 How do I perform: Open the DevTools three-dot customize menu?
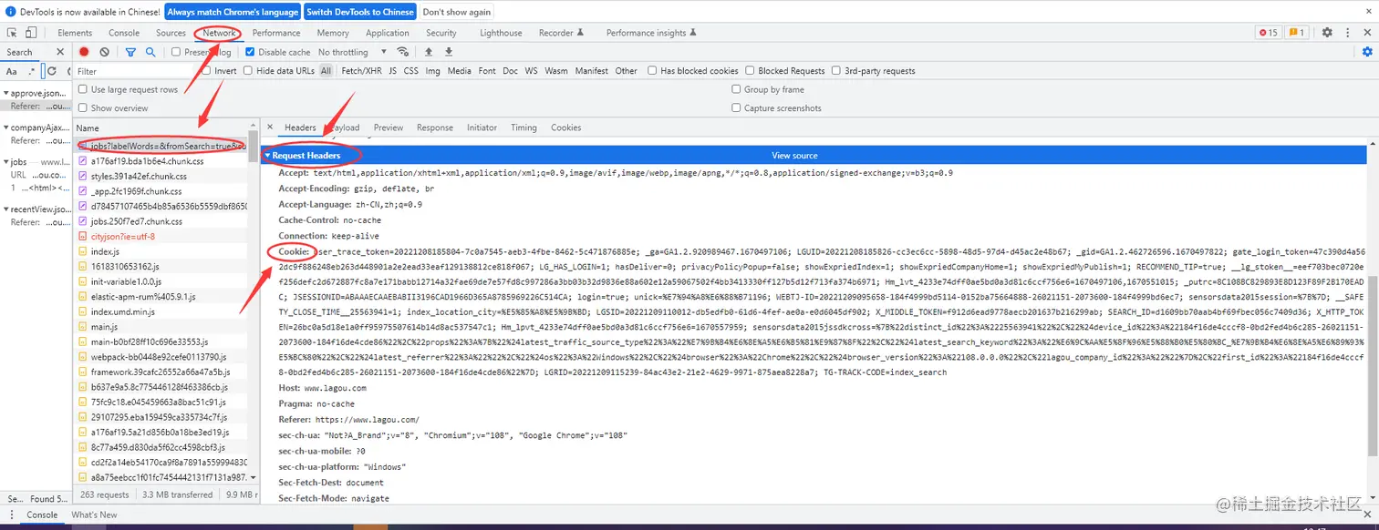[x=1347, y=33]
